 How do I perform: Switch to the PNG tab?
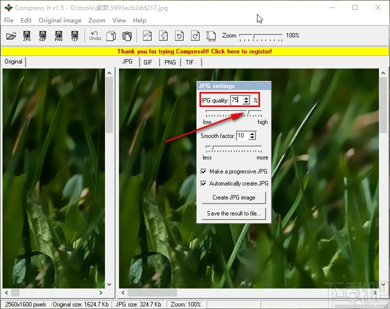pyautogui.click(x=170, y=62)
